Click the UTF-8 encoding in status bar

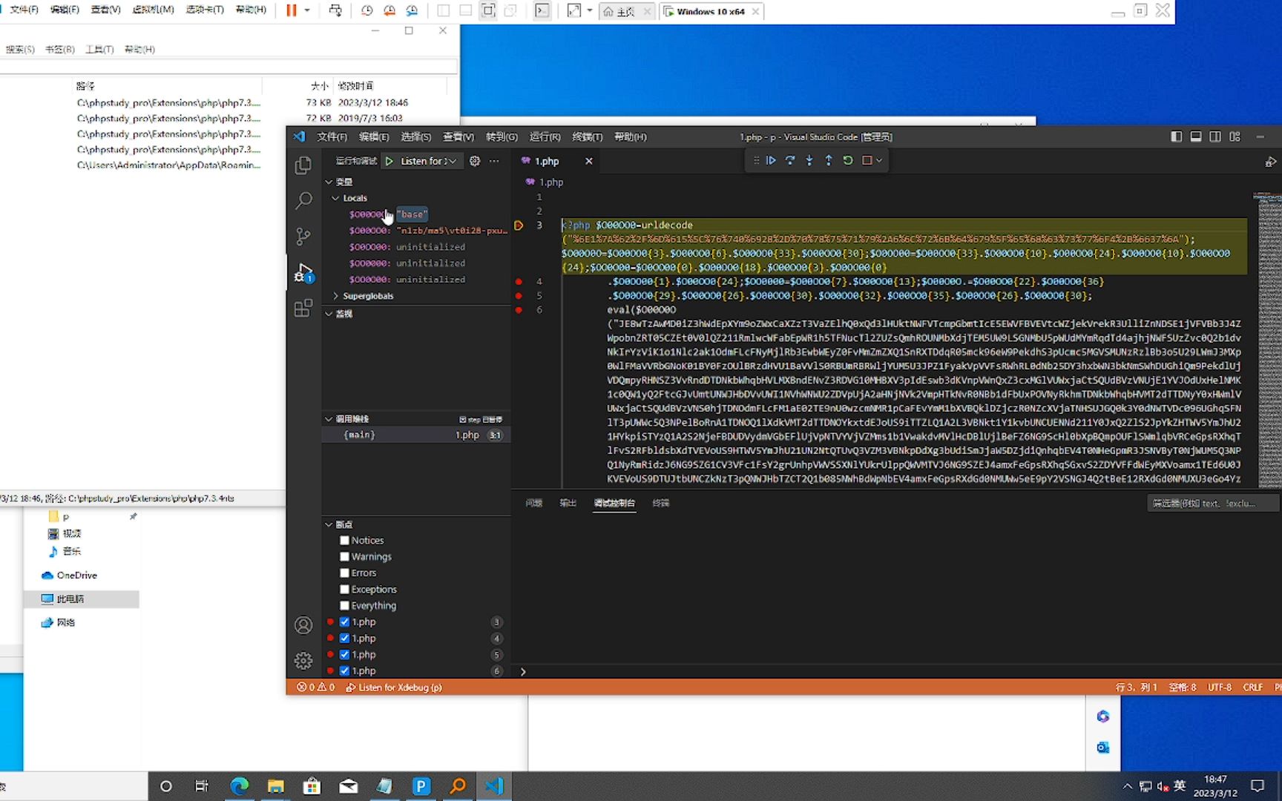1220,688
